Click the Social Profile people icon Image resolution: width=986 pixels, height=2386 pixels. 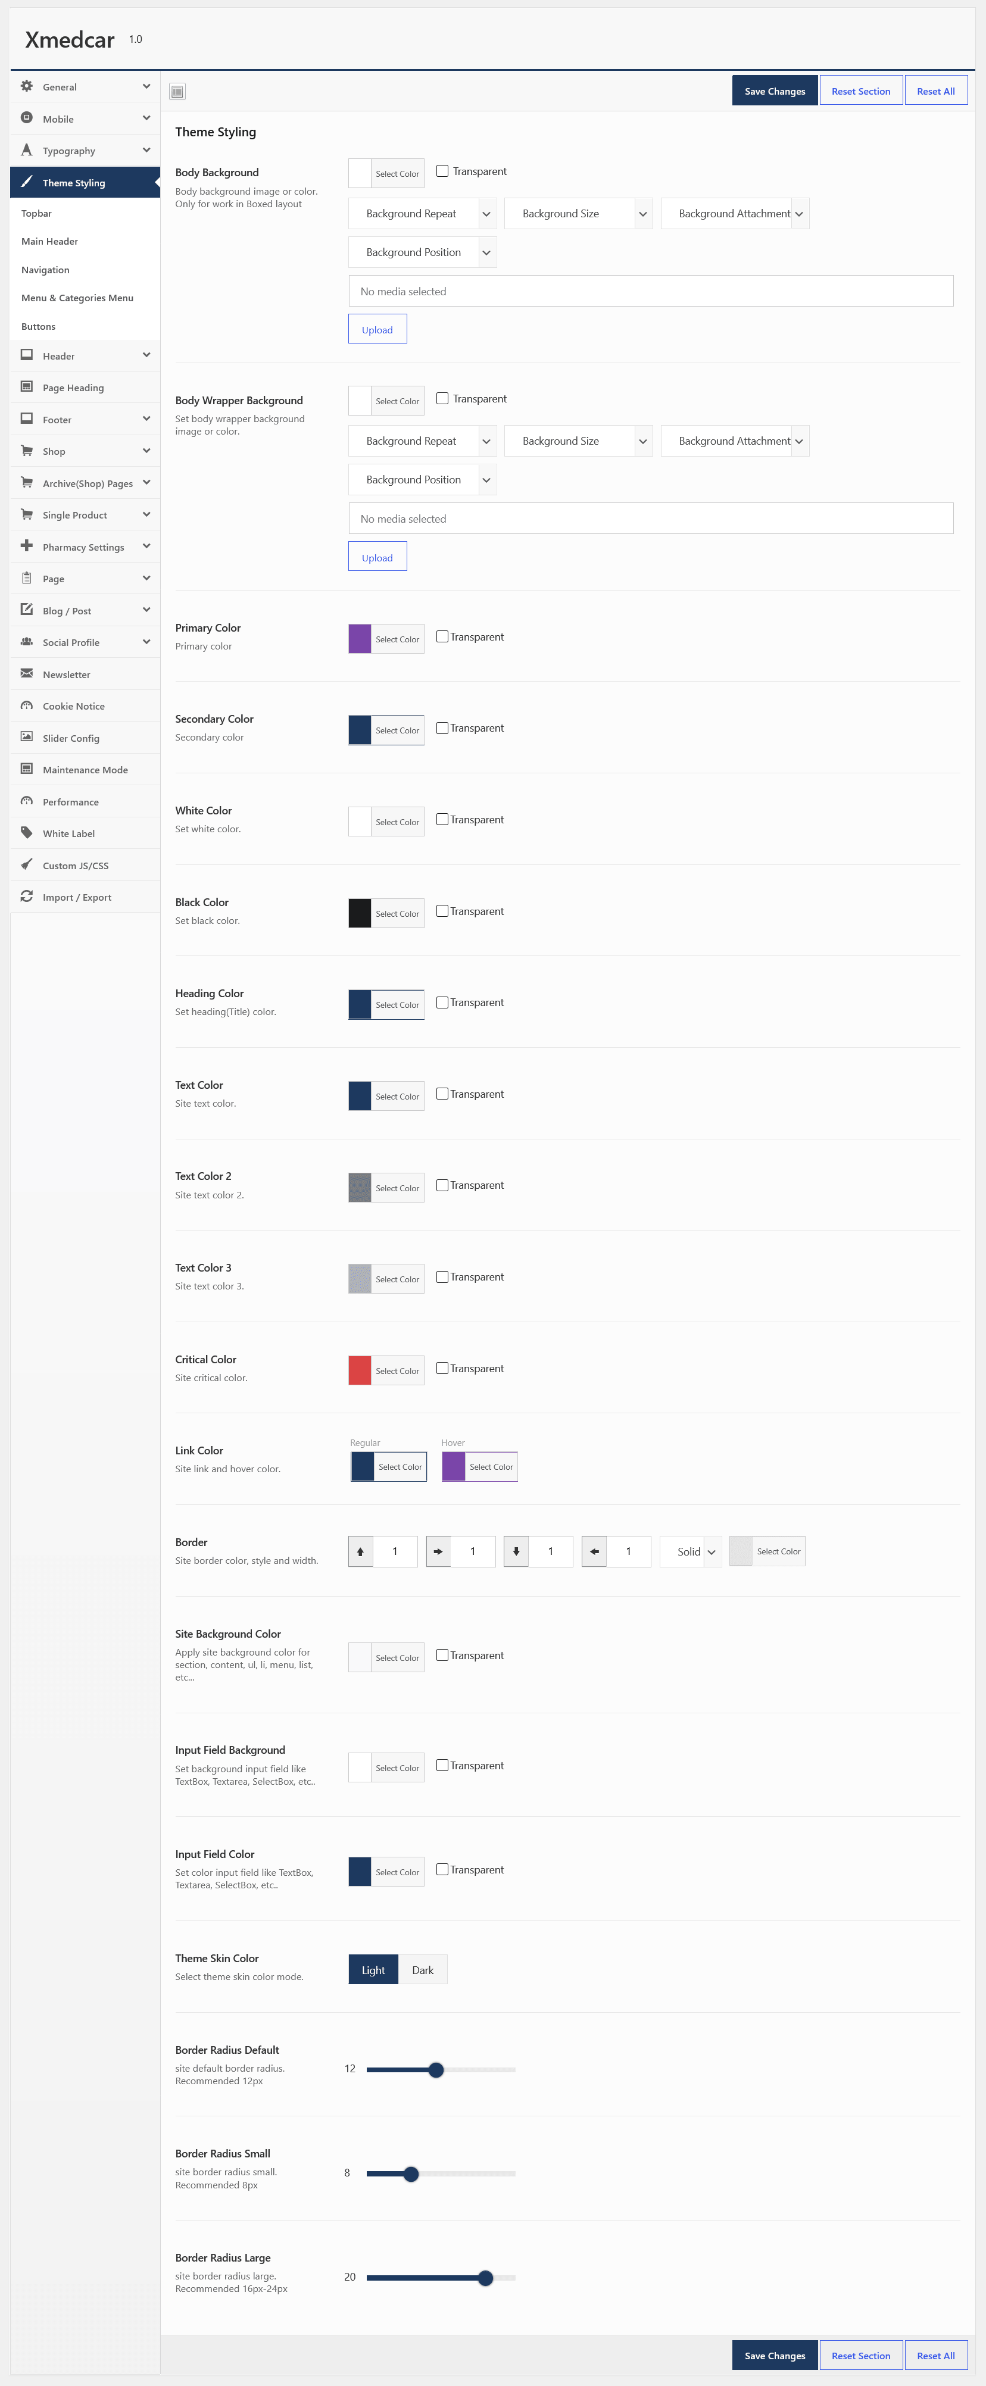(27, 642)
